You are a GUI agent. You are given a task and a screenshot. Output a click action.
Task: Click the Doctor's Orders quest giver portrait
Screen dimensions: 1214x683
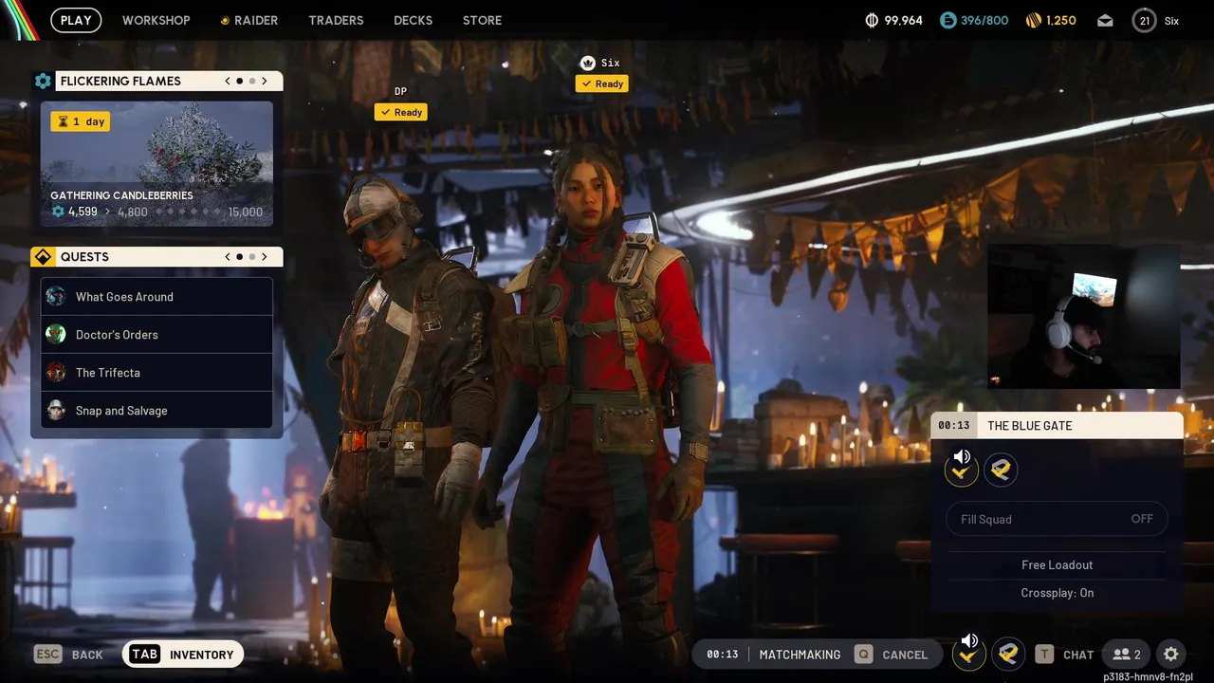point(57,334)
